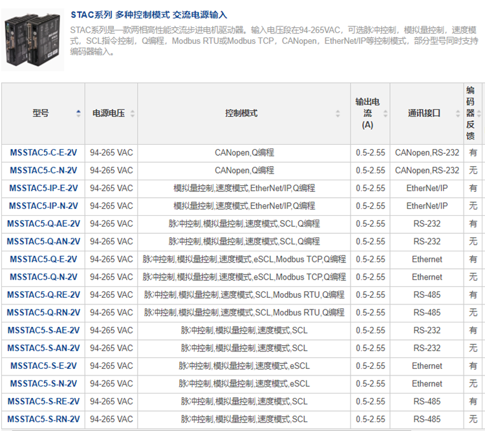Open model MSSTAC5-S-E-2V link
The width and height of the screenshot is (485, 431).
click(x=43, y=366)
